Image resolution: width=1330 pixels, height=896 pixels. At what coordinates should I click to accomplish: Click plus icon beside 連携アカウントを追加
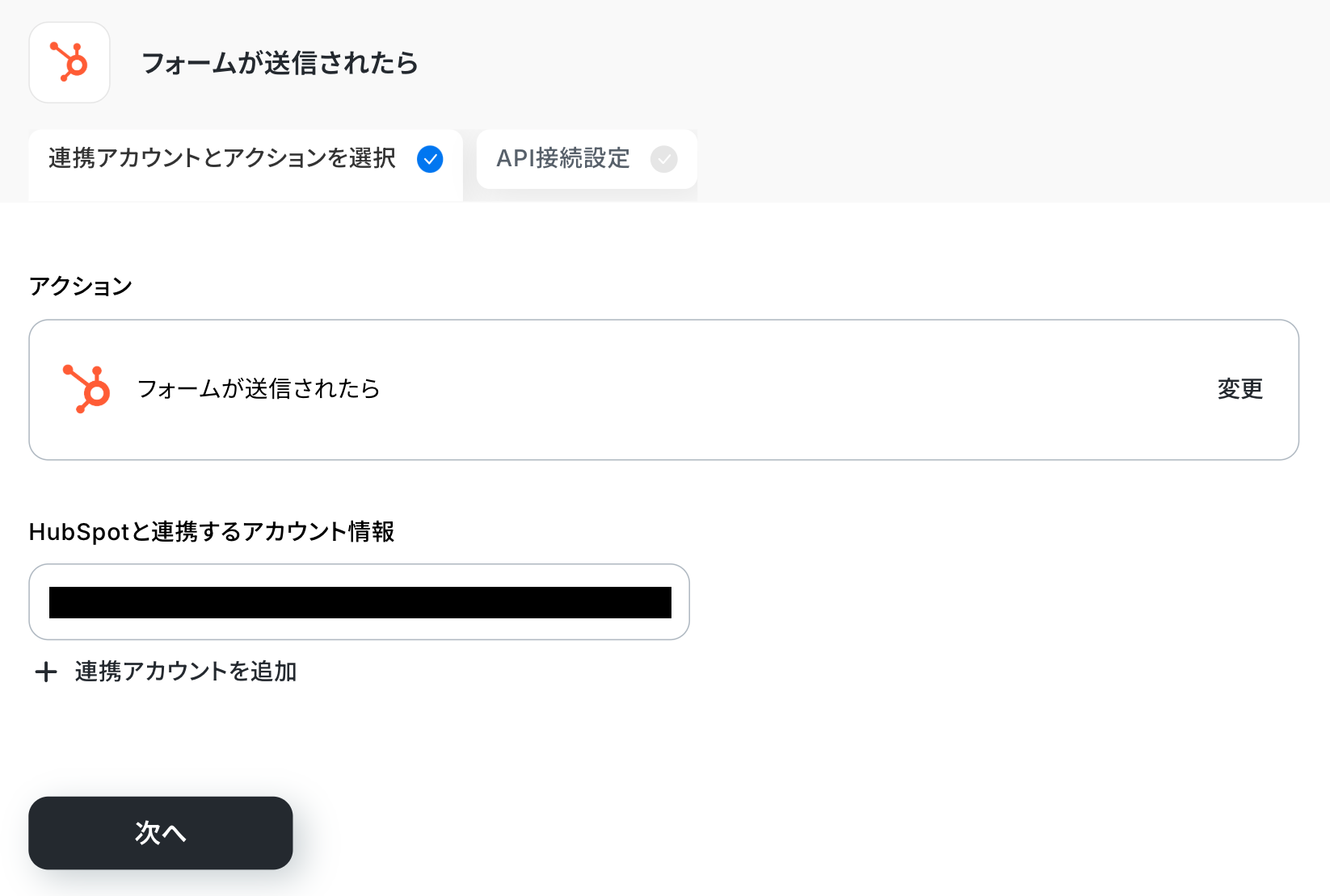pyautogui.click(x=46, y=672)
